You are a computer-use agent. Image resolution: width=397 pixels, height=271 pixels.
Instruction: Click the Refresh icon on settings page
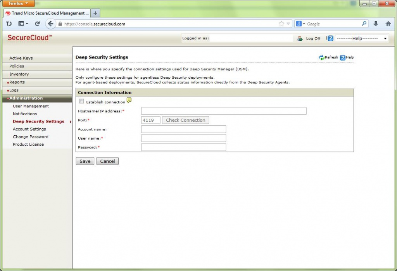321,57
